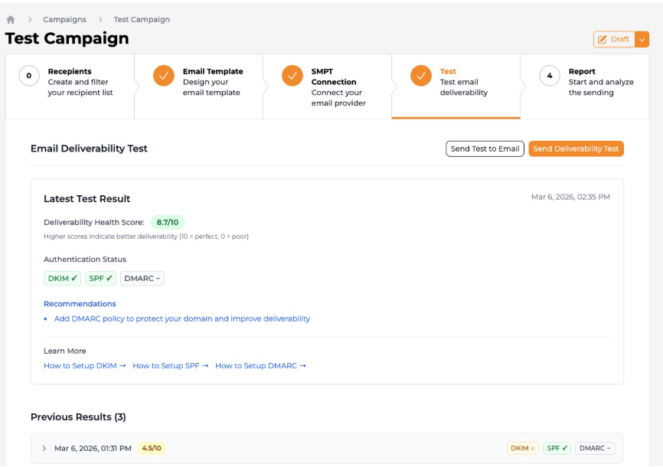Click the Draft status button

click(614, 39)
